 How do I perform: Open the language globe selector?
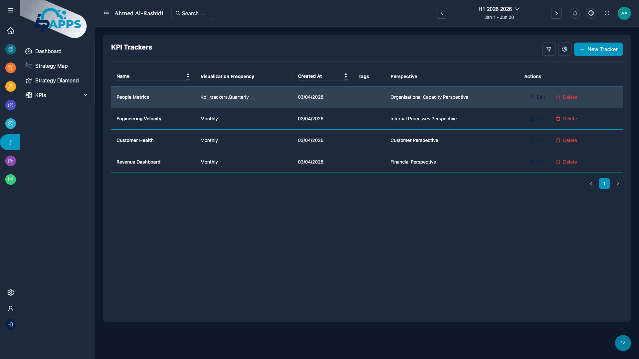[x=591, y=13]
